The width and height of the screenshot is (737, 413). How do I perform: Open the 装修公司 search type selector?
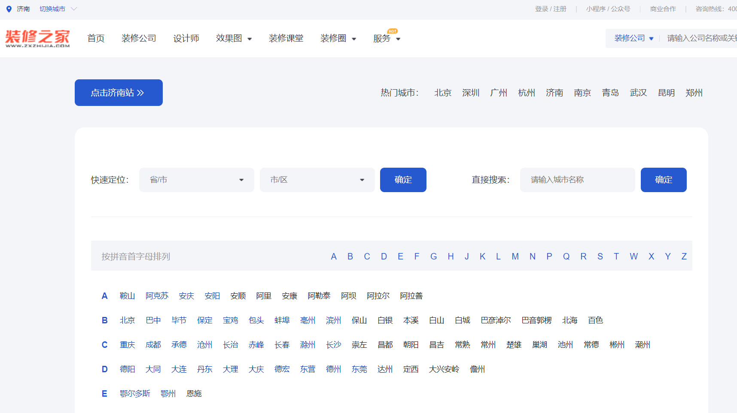click(633, 38)
